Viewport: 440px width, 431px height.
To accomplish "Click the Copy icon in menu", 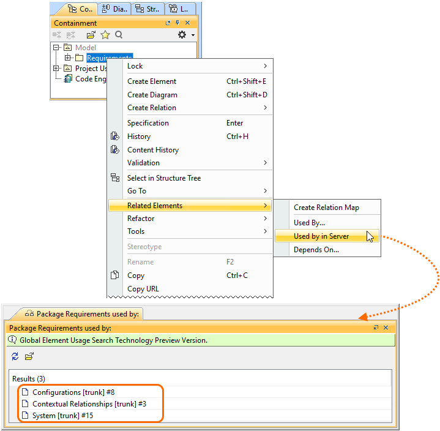I will click(x=115, y=275).
